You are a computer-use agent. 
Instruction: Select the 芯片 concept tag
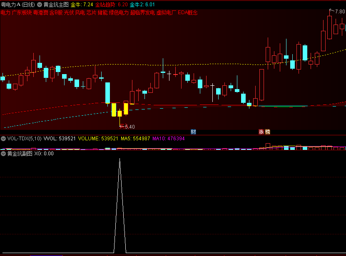pyautogui.click(x=91, y=13)
